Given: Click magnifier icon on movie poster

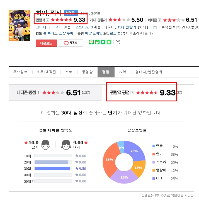Looking at the screenshot, I should tap(27, 38).
